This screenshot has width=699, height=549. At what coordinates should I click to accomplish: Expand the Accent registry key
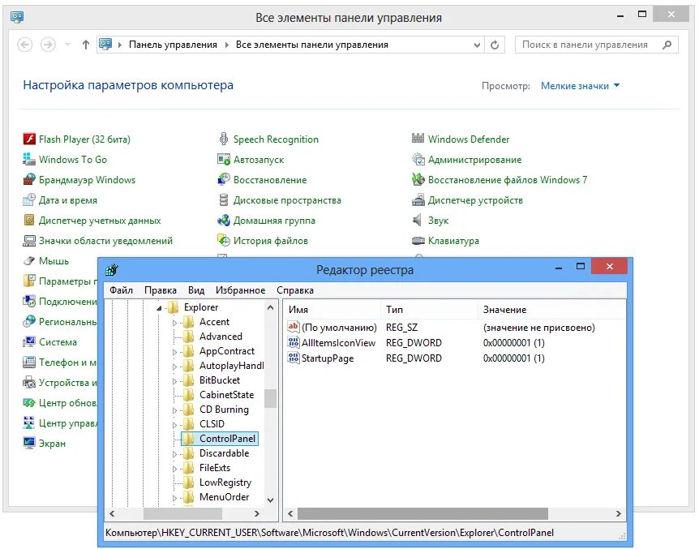click(x=174, y=323)
